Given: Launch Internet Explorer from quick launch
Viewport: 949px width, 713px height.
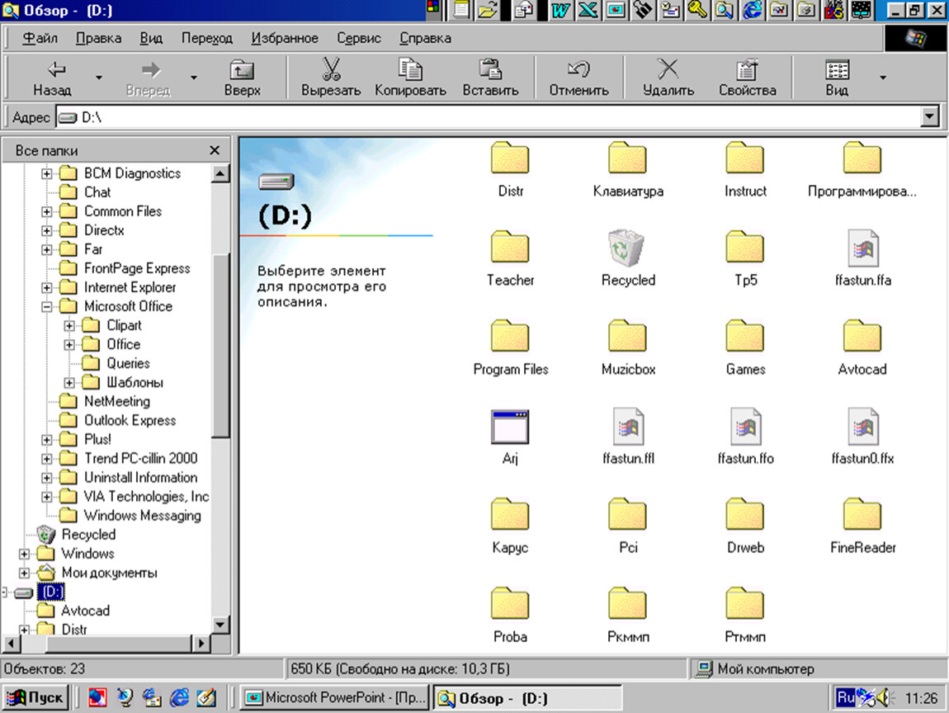Looking at the screenshot, I should 179,698.
